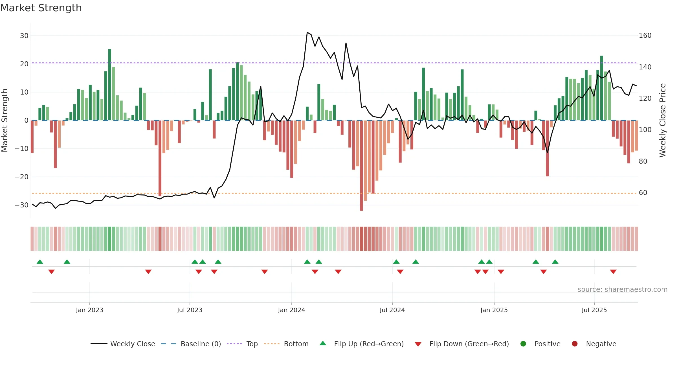
Task: Toggle the Baseline (0) legend label
Action: [201, 344]
